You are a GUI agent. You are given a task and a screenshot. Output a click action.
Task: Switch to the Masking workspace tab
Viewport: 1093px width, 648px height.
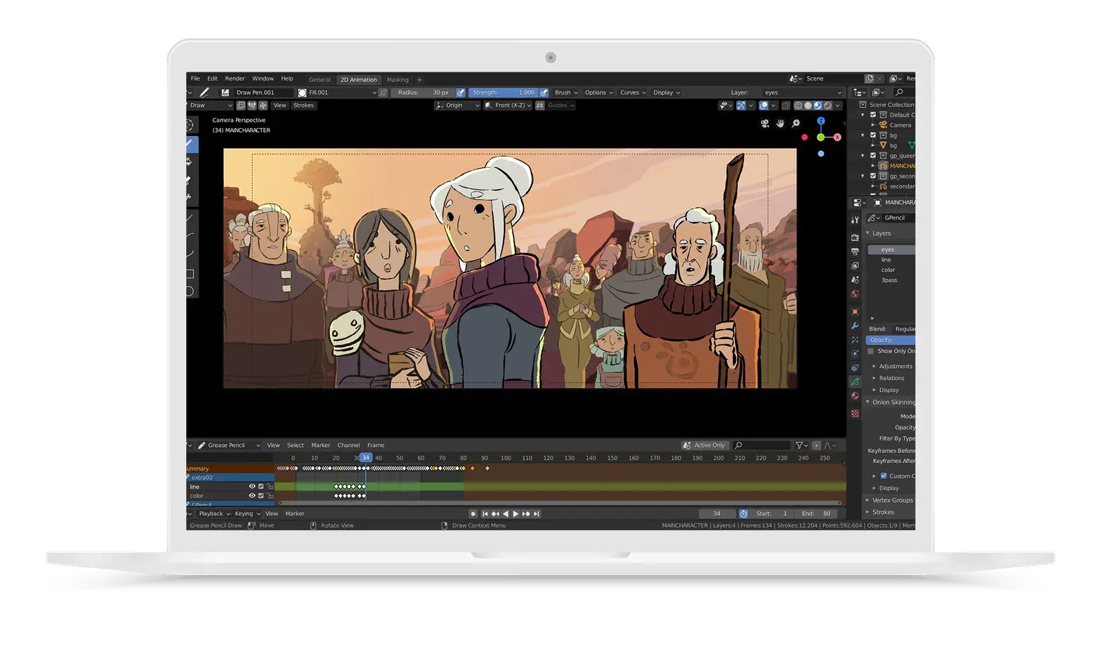(397, 80)
